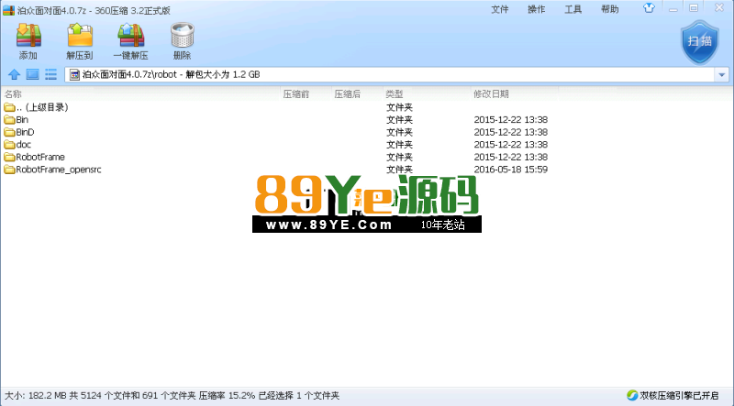Screen dimensions: 734x406
Task: Click the skin shirt icon in the title bar
Action: [650, 8]
